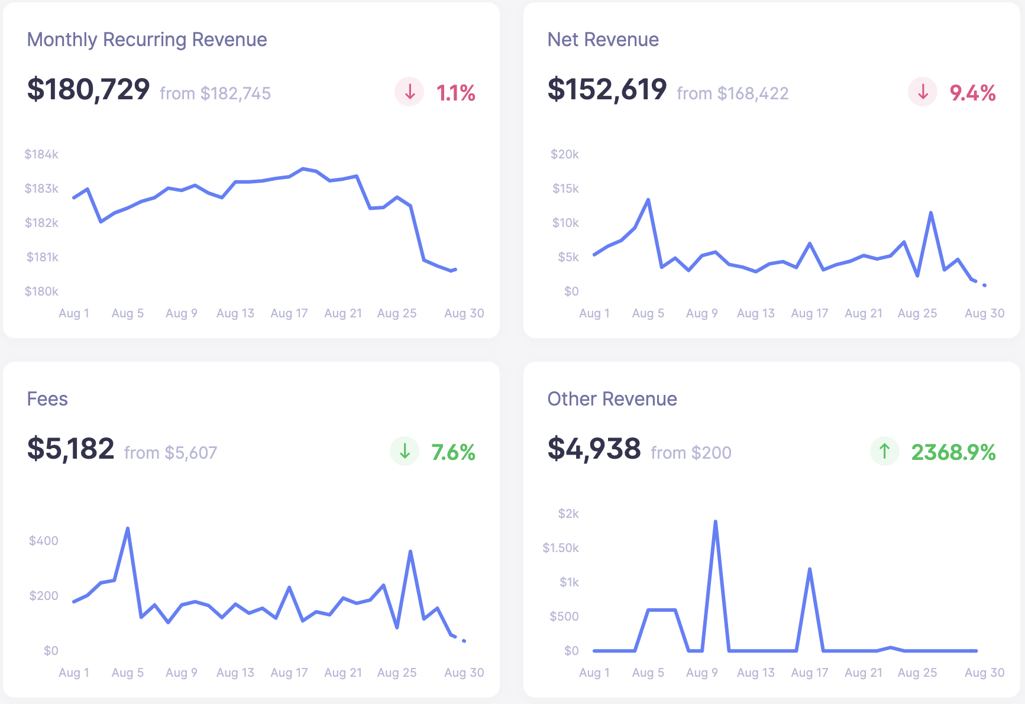The height and width of the screenshot is (704, 1025).
Task: Select the $4,938 other revenue amount
Action: click(594, 449)
